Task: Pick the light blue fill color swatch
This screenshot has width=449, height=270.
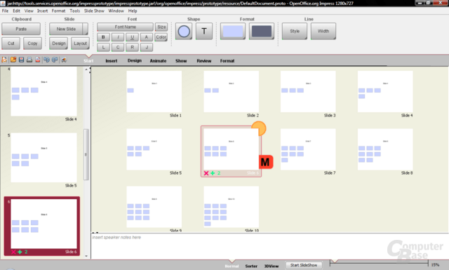Action: [233, 32]
